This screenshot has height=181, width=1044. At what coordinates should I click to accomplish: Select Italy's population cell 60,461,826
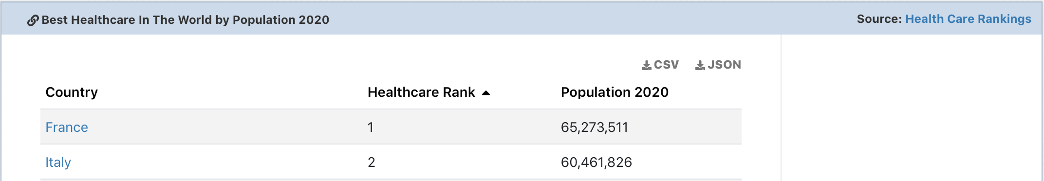597,162
